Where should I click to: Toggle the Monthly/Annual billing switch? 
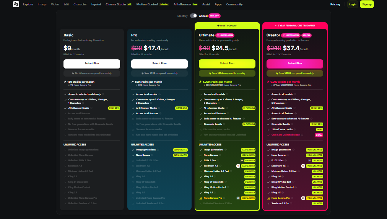click(x=194, y=16)
